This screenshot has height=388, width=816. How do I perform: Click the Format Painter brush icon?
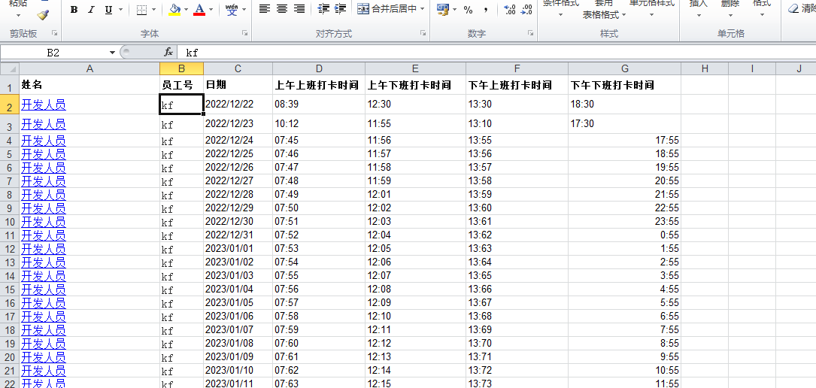pyautogui.click(x=43, y=14)
